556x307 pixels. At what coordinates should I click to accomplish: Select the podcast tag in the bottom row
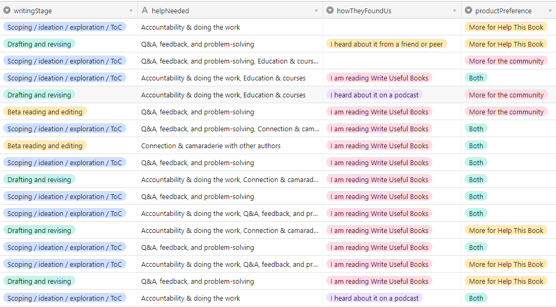tap(374, 298)
